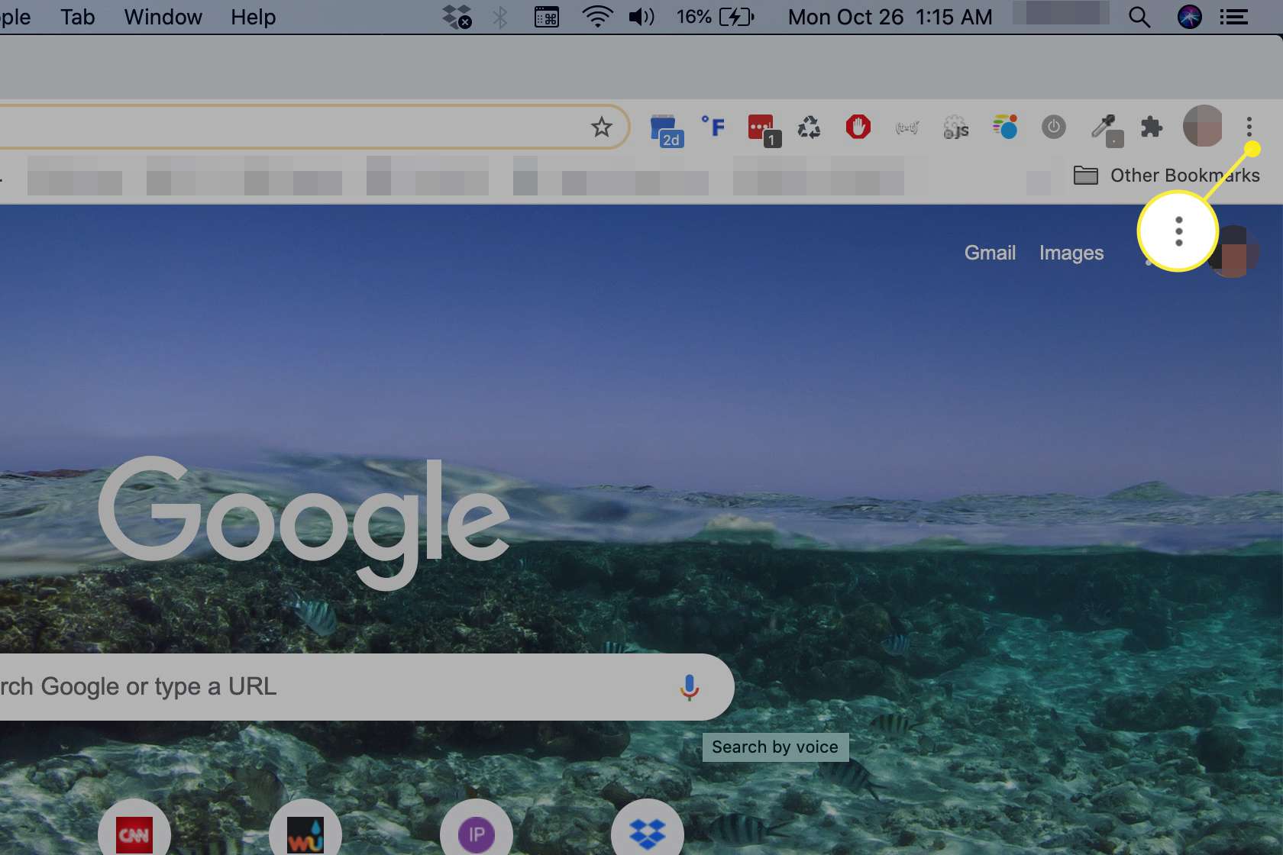
Task: Activate the eyedropper color picker extension
Action: point(1106,130)
